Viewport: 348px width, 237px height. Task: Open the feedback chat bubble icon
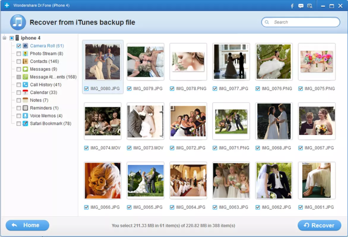(301, 6)
